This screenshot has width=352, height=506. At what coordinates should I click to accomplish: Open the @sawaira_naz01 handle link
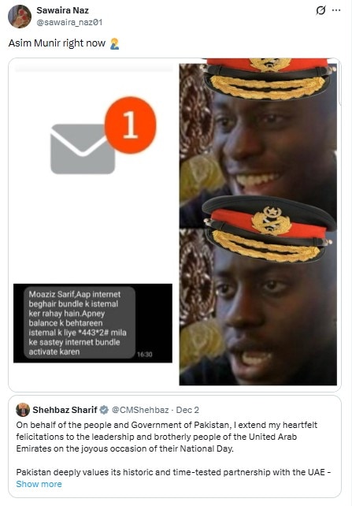tap(69, 22)
